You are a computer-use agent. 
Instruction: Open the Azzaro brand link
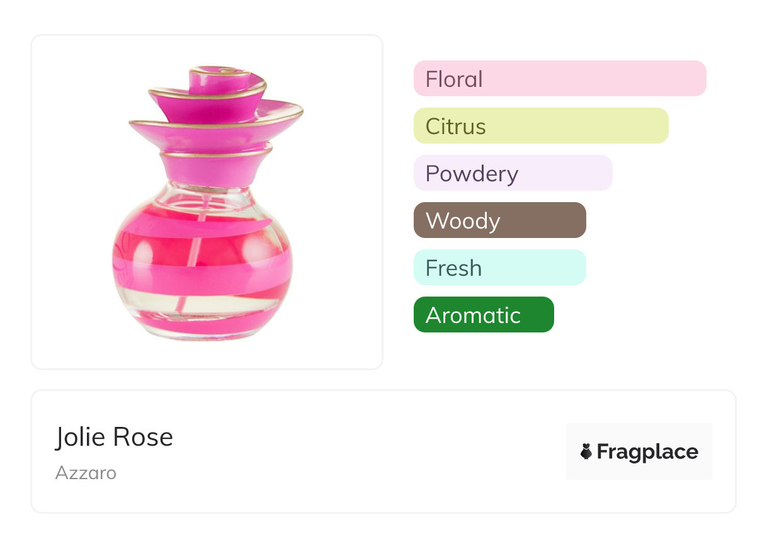pos(86,473)
